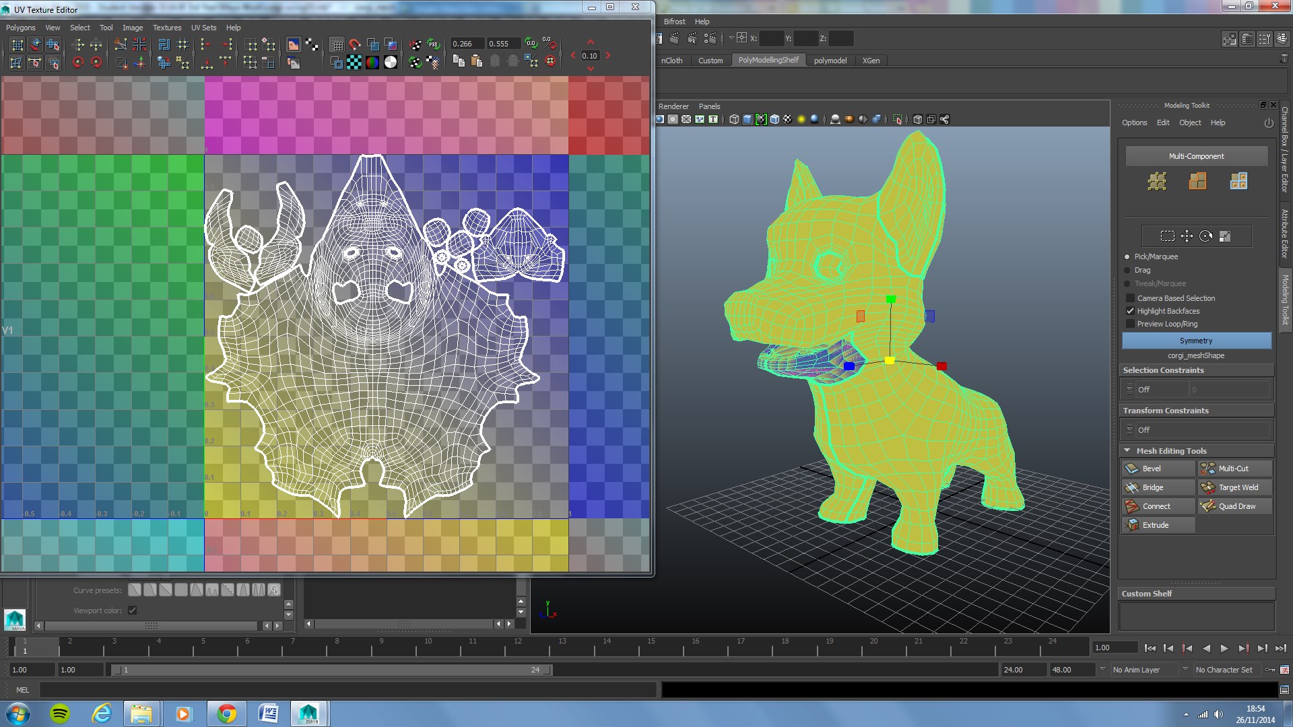Click left red arrow beside 0.10 value
The image size is (1293, 727).
point(573,56)
